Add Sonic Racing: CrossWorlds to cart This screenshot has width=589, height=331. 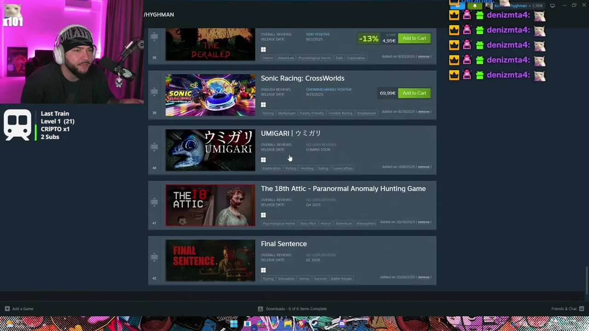(x=414, y=93)
